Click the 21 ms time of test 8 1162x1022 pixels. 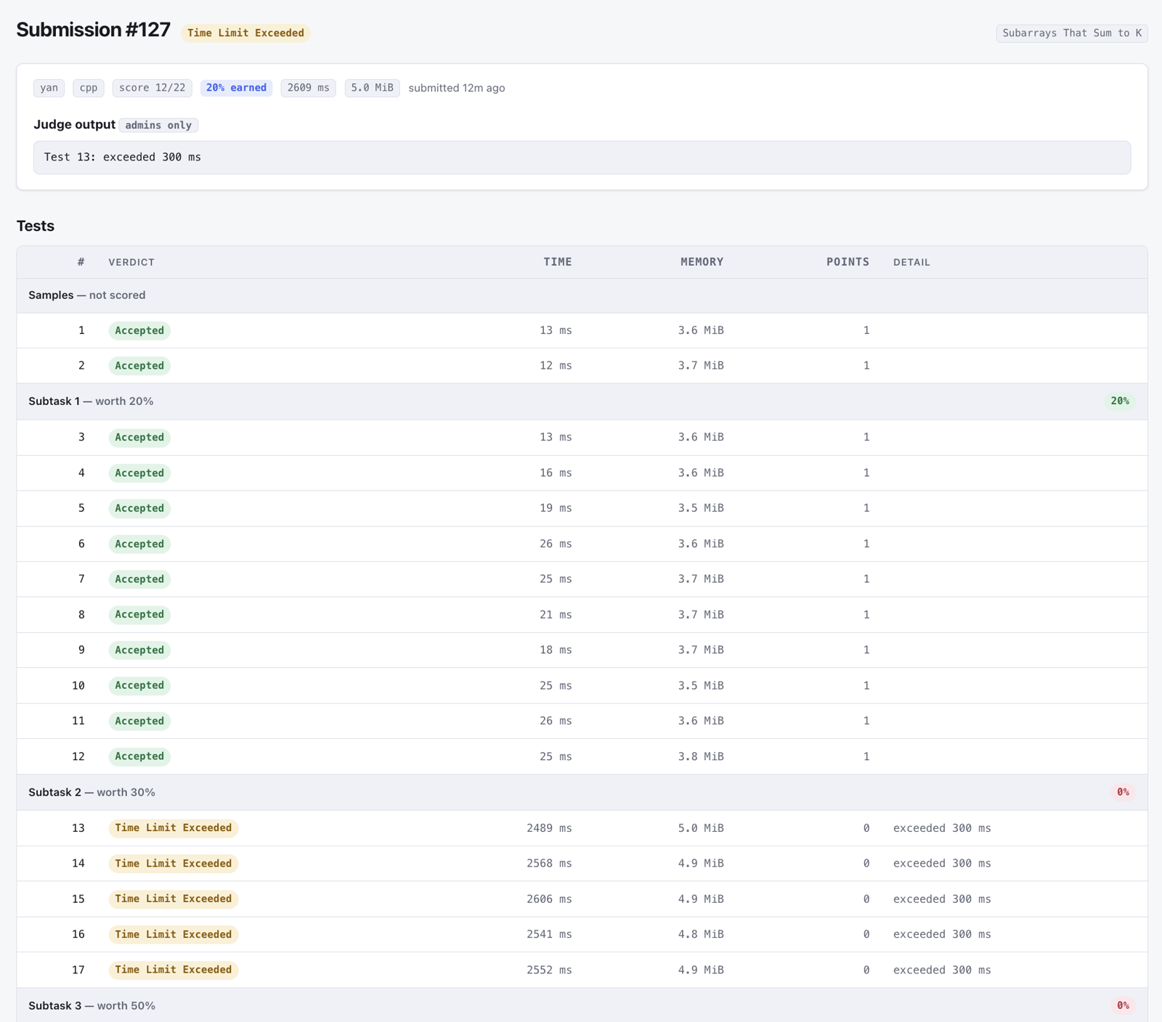pos(556,615)
